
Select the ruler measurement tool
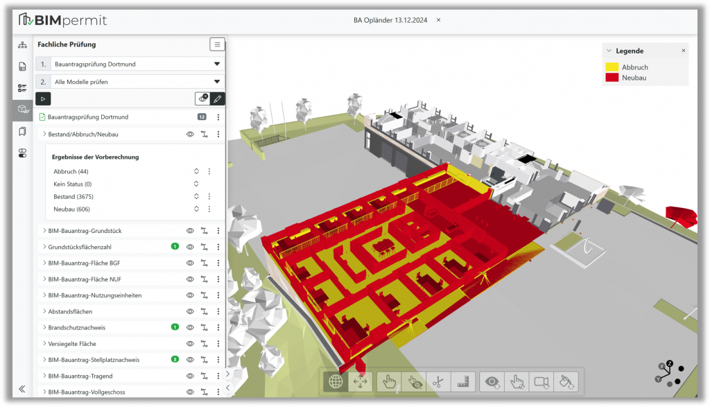[x=461, y=381]
